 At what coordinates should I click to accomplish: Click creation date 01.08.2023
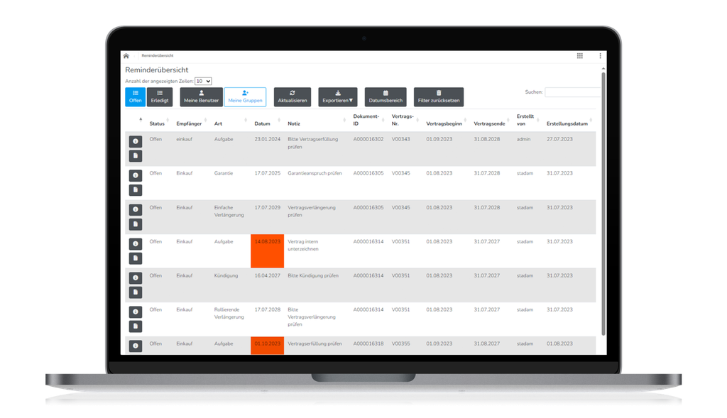click(x=559, y=344)
